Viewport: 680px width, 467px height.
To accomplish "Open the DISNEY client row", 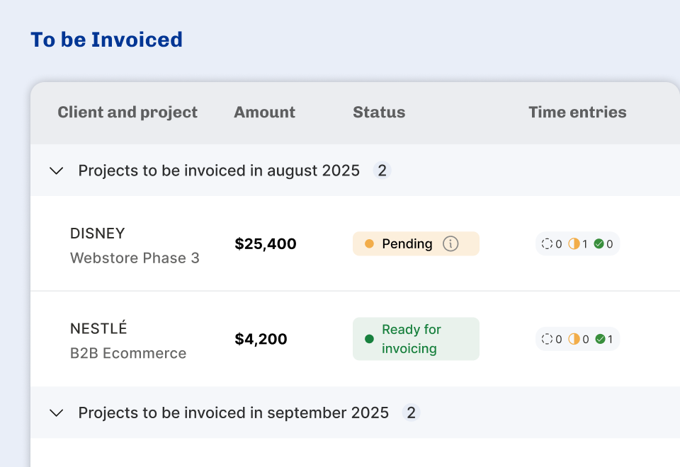I will pos(98,233).
